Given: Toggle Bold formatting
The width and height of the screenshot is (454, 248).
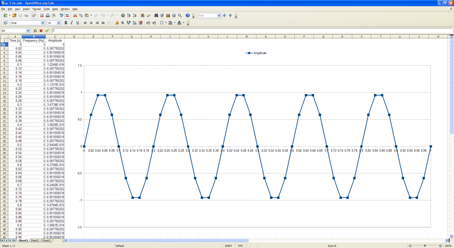Looking at the screenshot, I should [x=66, y=23].
